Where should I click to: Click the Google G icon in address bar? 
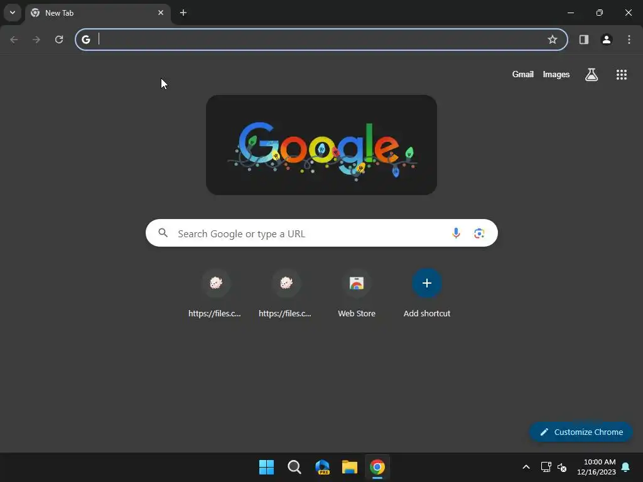coord(85,40)
